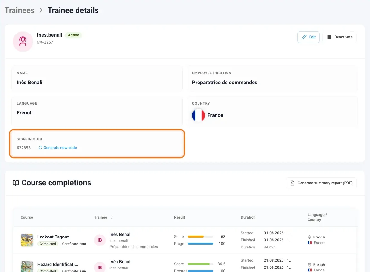Click the pencil icon in Edit button
The width and height of the screenshot is (370, 272).
click(x=304, y=37)
